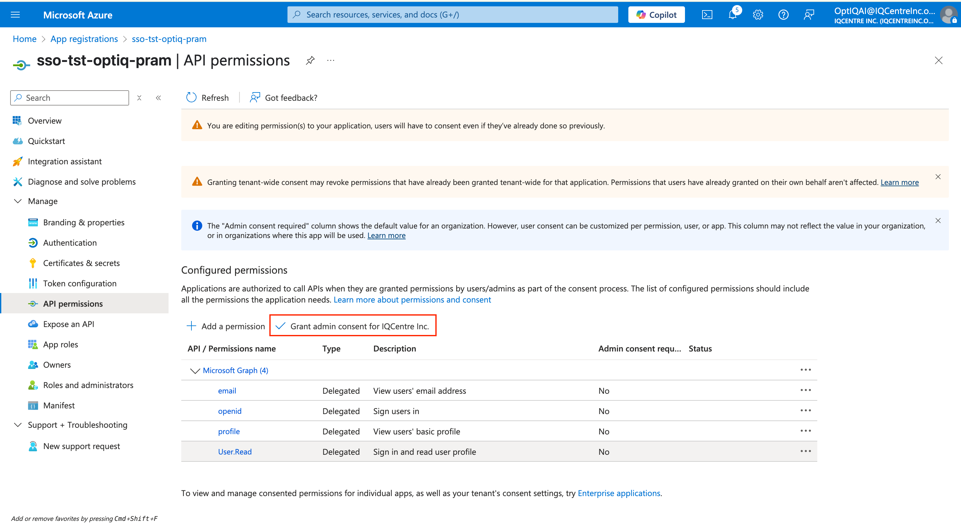This screenshot has height=525, width=961.
Task: Open Expose an API
Action: (69, 324)
